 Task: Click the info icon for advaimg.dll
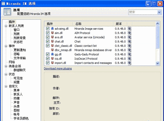[130, 29]
